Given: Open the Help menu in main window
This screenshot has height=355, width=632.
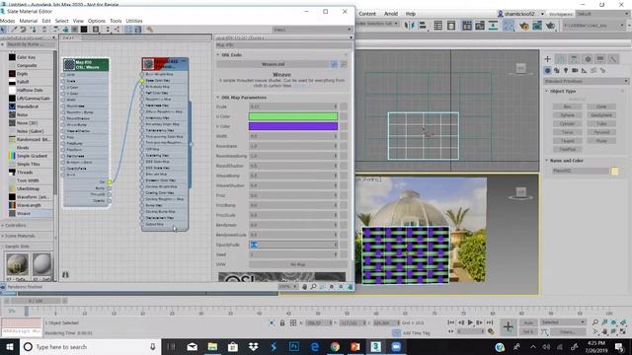Looking at the screenshot, I should click(x=411, y=14).
